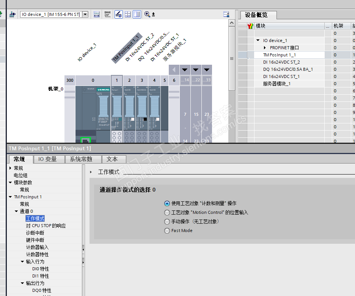The height and width of the screenshot is (296, 355).
Task: Select 电位组 in the tree
Action: click(20, 175)
